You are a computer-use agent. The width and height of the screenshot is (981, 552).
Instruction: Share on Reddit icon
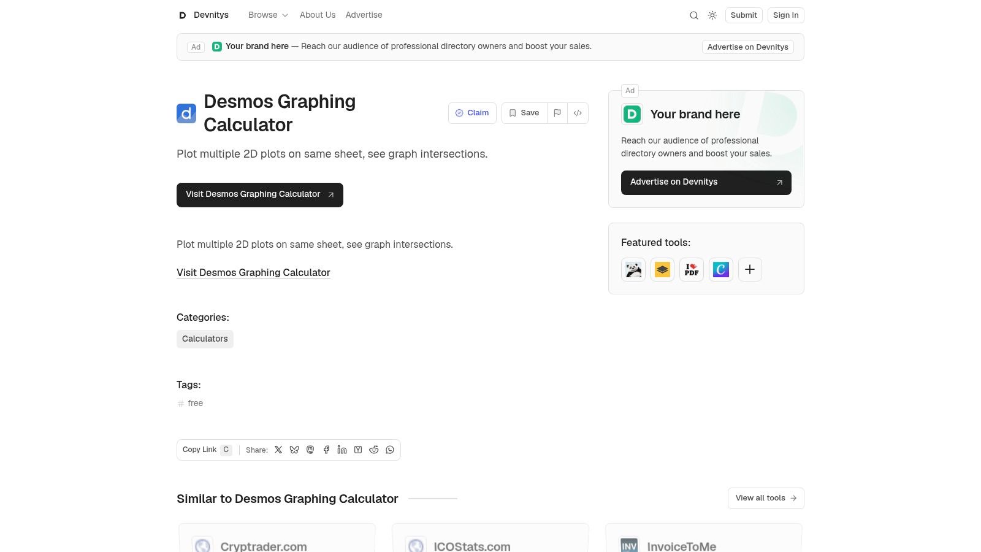[374, 450]
